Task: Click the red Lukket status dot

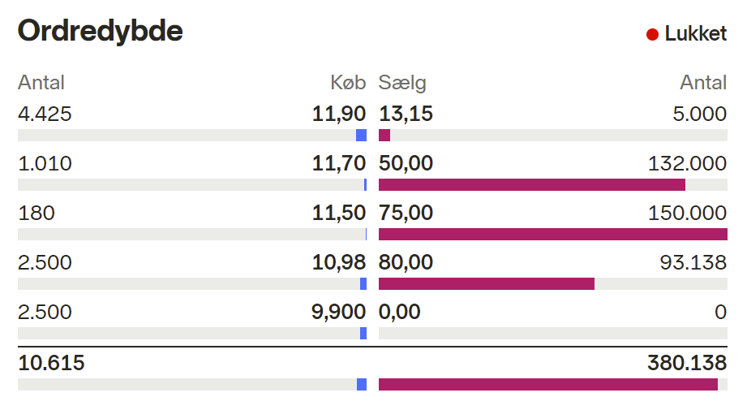Action: (x=652, y=34)
